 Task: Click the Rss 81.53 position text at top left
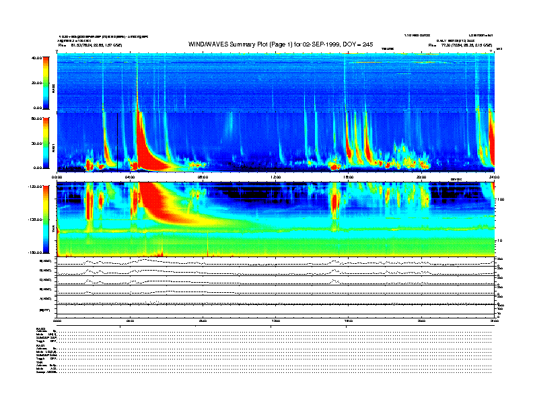point(90,45)
